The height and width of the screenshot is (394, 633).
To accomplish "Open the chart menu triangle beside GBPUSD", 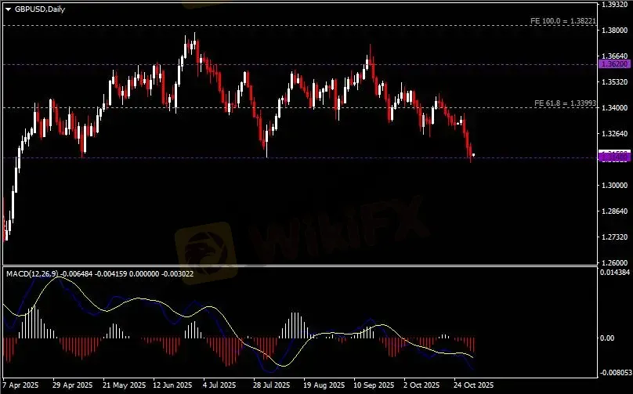I will tap(8, 9).
